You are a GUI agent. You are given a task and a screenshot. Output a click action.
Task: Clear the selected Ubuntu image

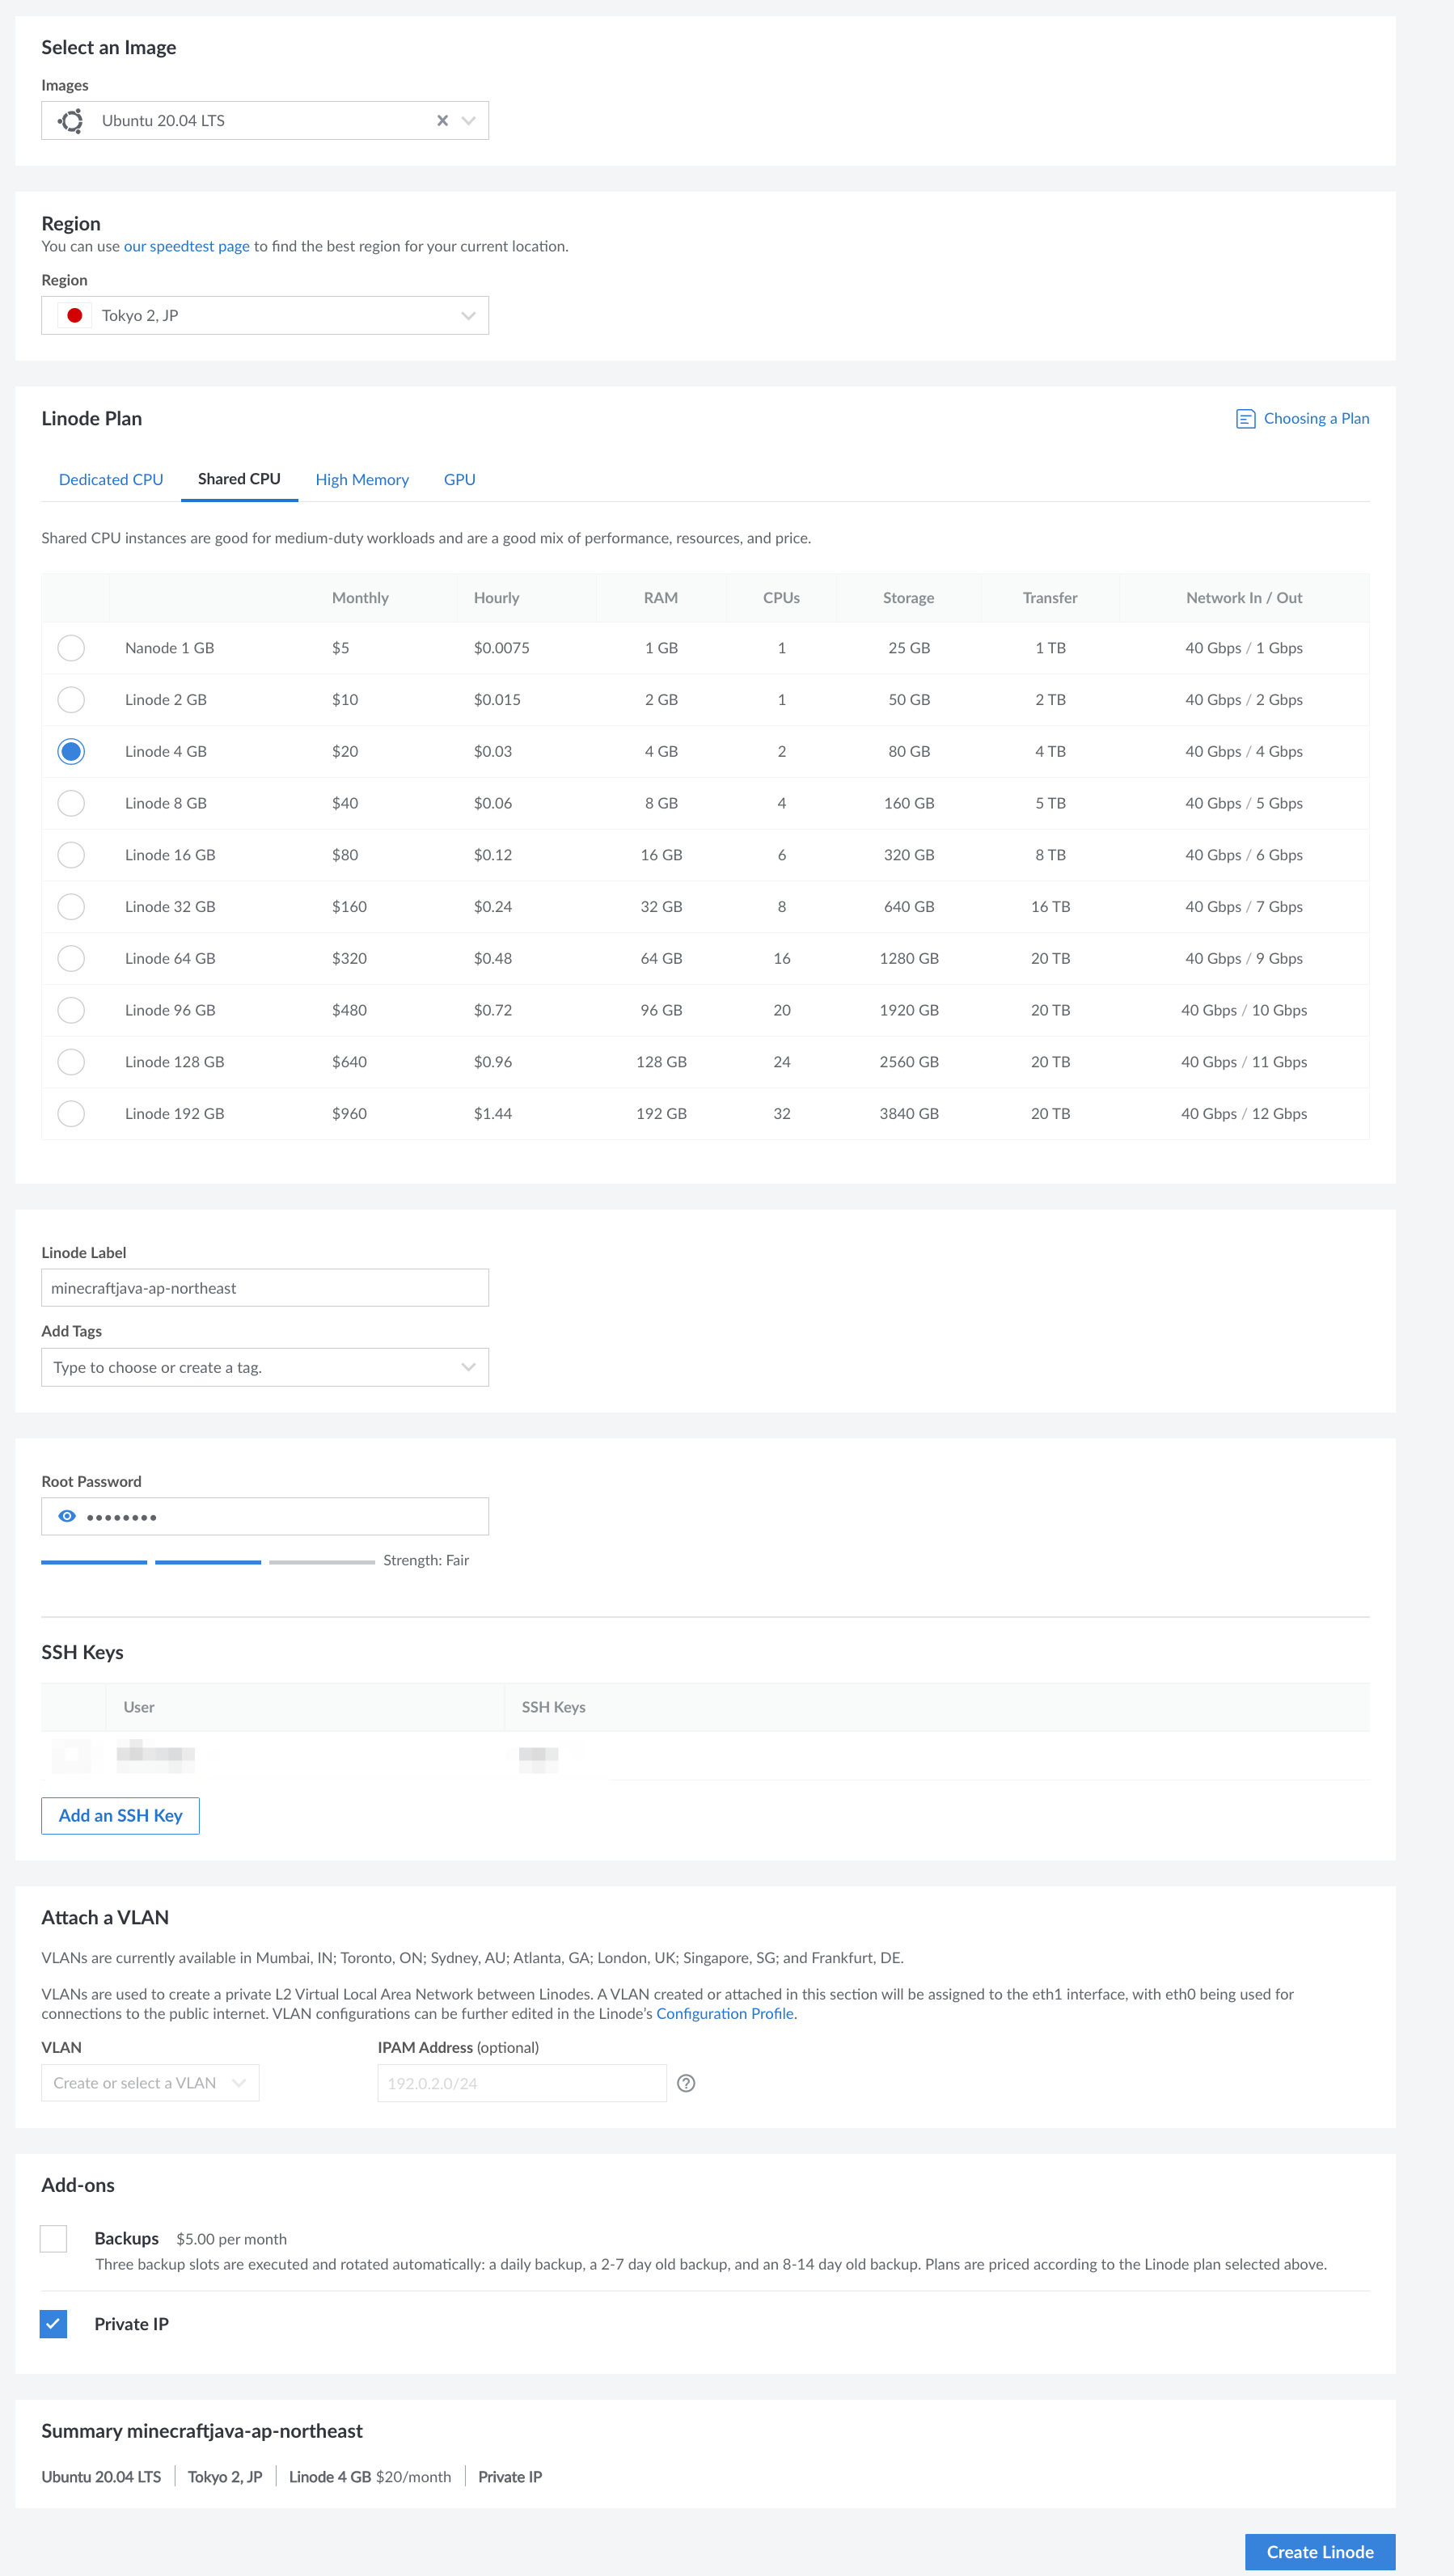(442, 121)
